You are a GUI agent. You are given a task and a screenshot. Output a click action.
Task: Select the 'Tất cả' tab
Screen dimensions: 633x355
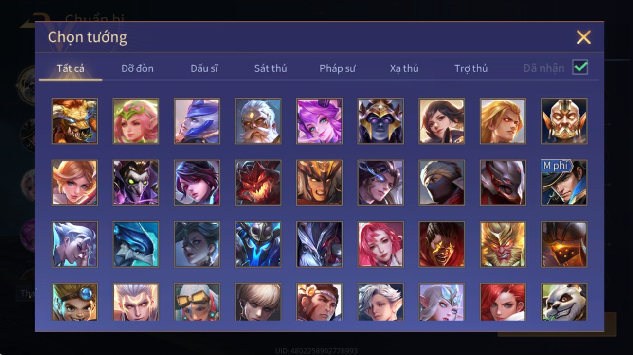pyautogui.click(x=71, y=68)
